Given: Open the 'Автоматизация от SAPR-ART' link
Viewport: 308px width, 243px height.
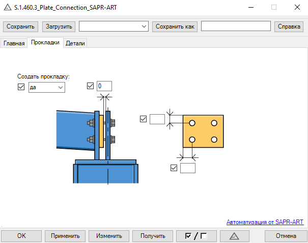Looking at the screenshot, I should tap(265, 222).
